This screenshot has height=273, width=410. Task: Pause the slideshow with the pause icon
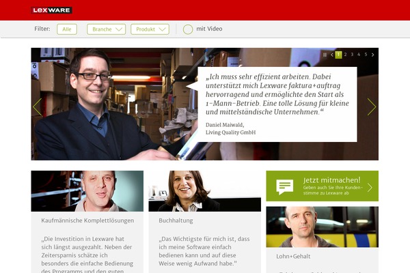click(325, 55)
